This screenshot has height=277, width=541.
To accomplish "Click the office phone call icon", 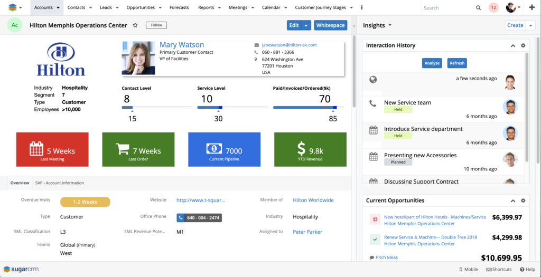I will point(181,217).
